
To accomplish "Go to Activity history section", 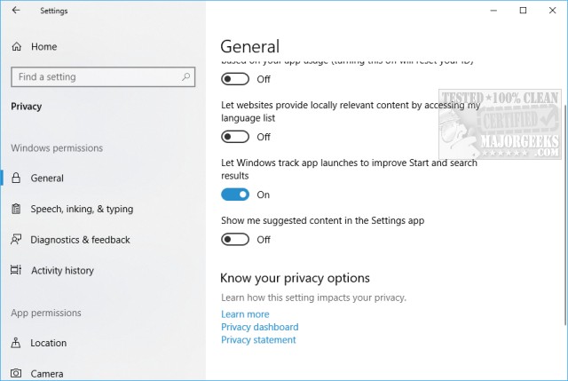I will pos(62,271).
